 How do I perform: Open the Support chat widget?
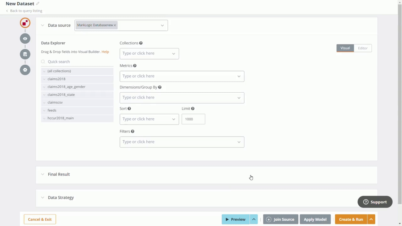pyautogui.click(x=375, y=202)
